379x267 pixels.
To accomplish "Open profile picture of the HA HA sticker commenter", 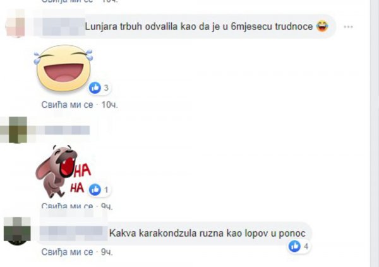I will point(18,130).
